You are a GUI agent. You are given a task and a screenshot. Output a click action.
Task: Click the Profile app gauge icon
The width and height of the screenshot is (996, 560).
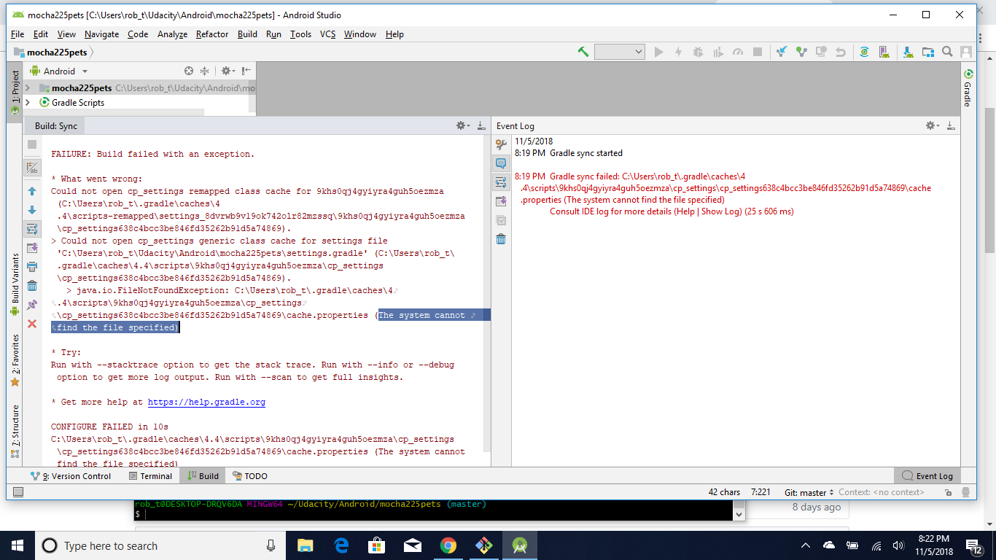pos(737,52)
